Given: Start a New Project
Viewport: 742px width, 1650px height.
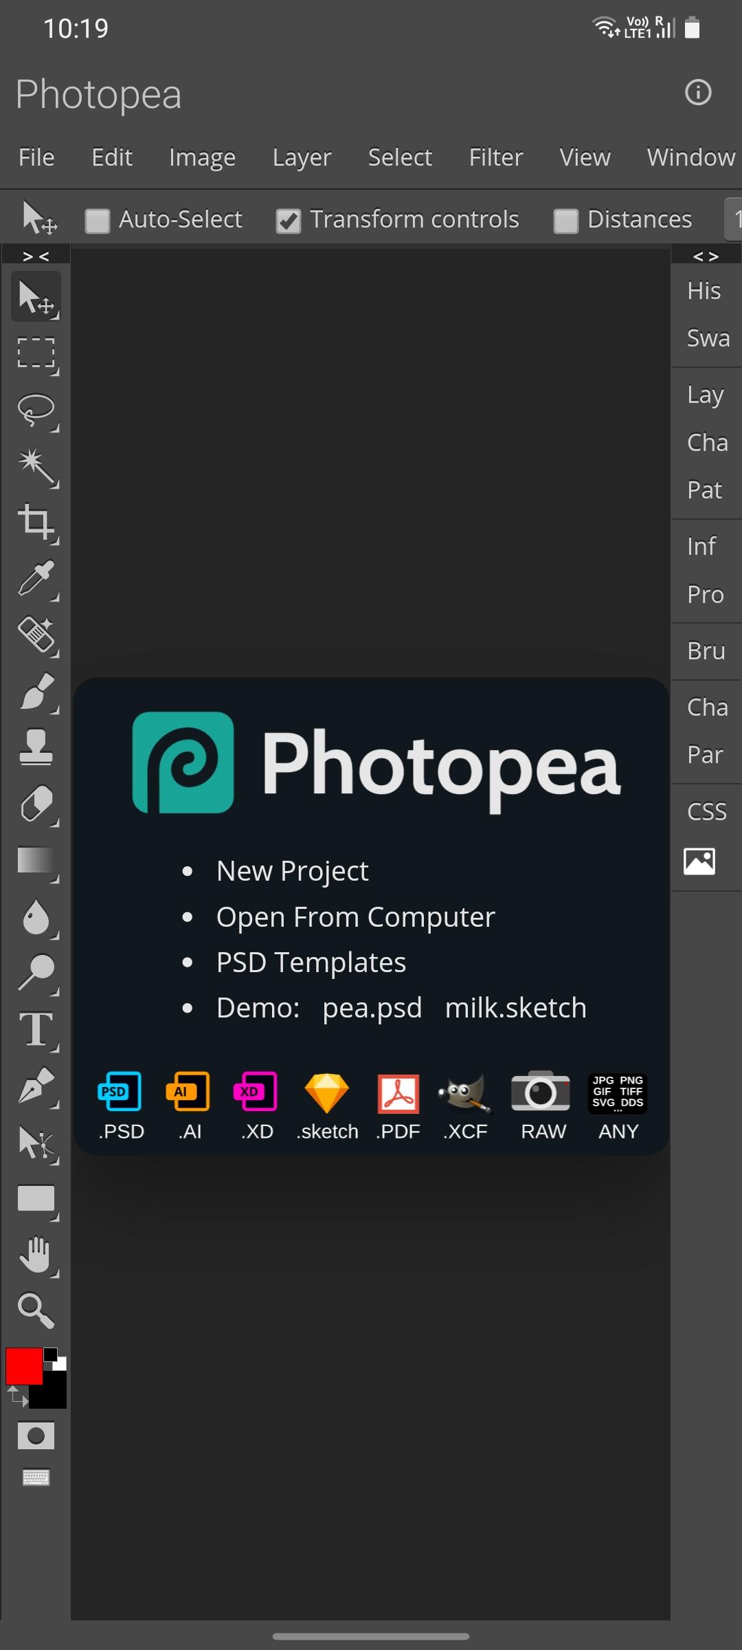Looking at the screenshot, I should 292,871.
